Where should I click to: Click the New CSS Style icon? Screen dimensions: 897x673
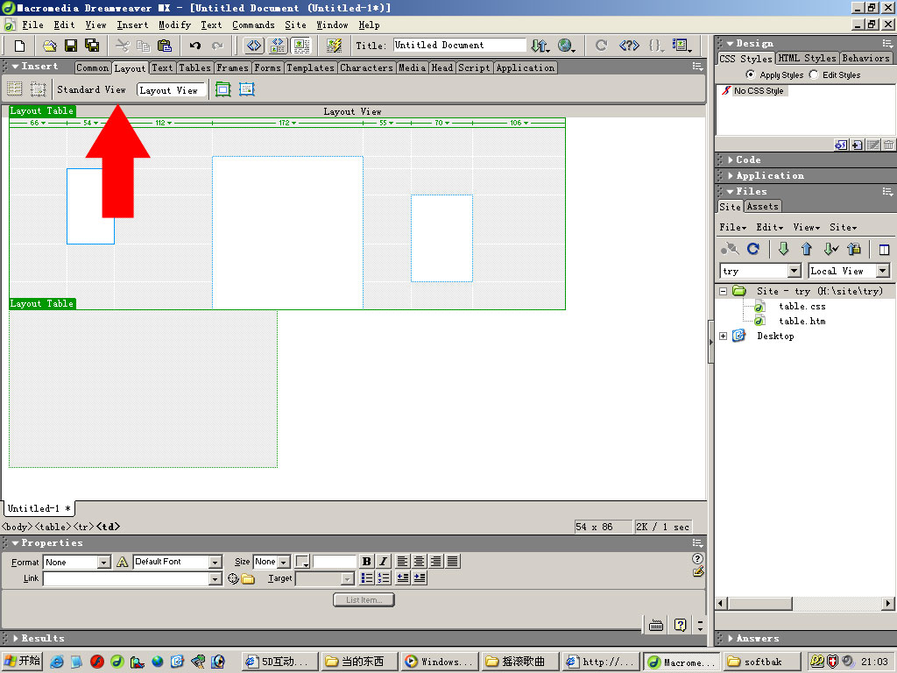pyautogui.click(x=857, y=145)
